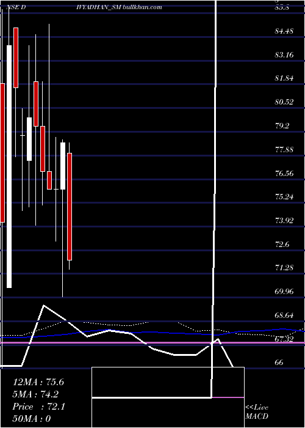Click the 75.24 price axis label
Viewport: 305px width, 428px height.
click(284, 196)
